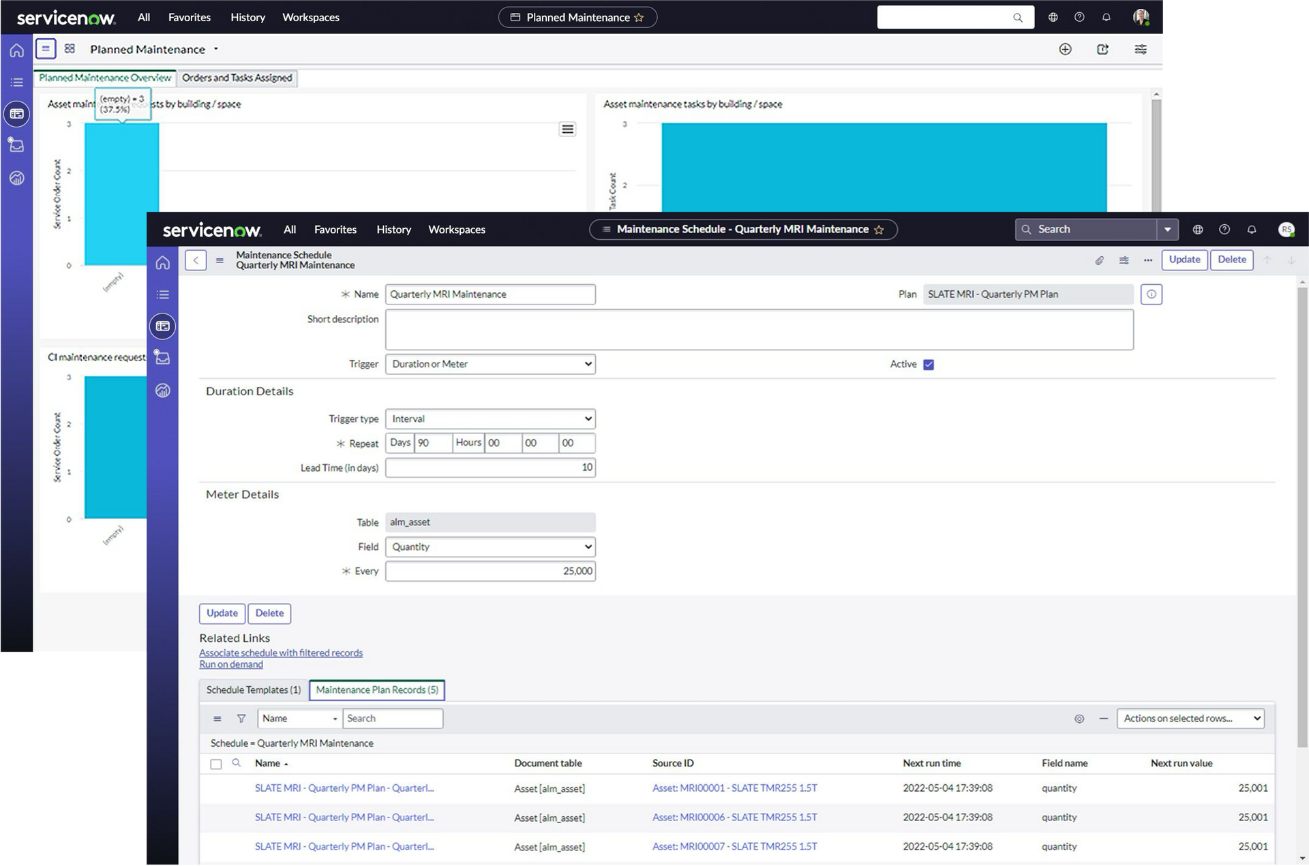Switch to the Schedule Templates tab
1309x866 pixels.
click(253, 690)
